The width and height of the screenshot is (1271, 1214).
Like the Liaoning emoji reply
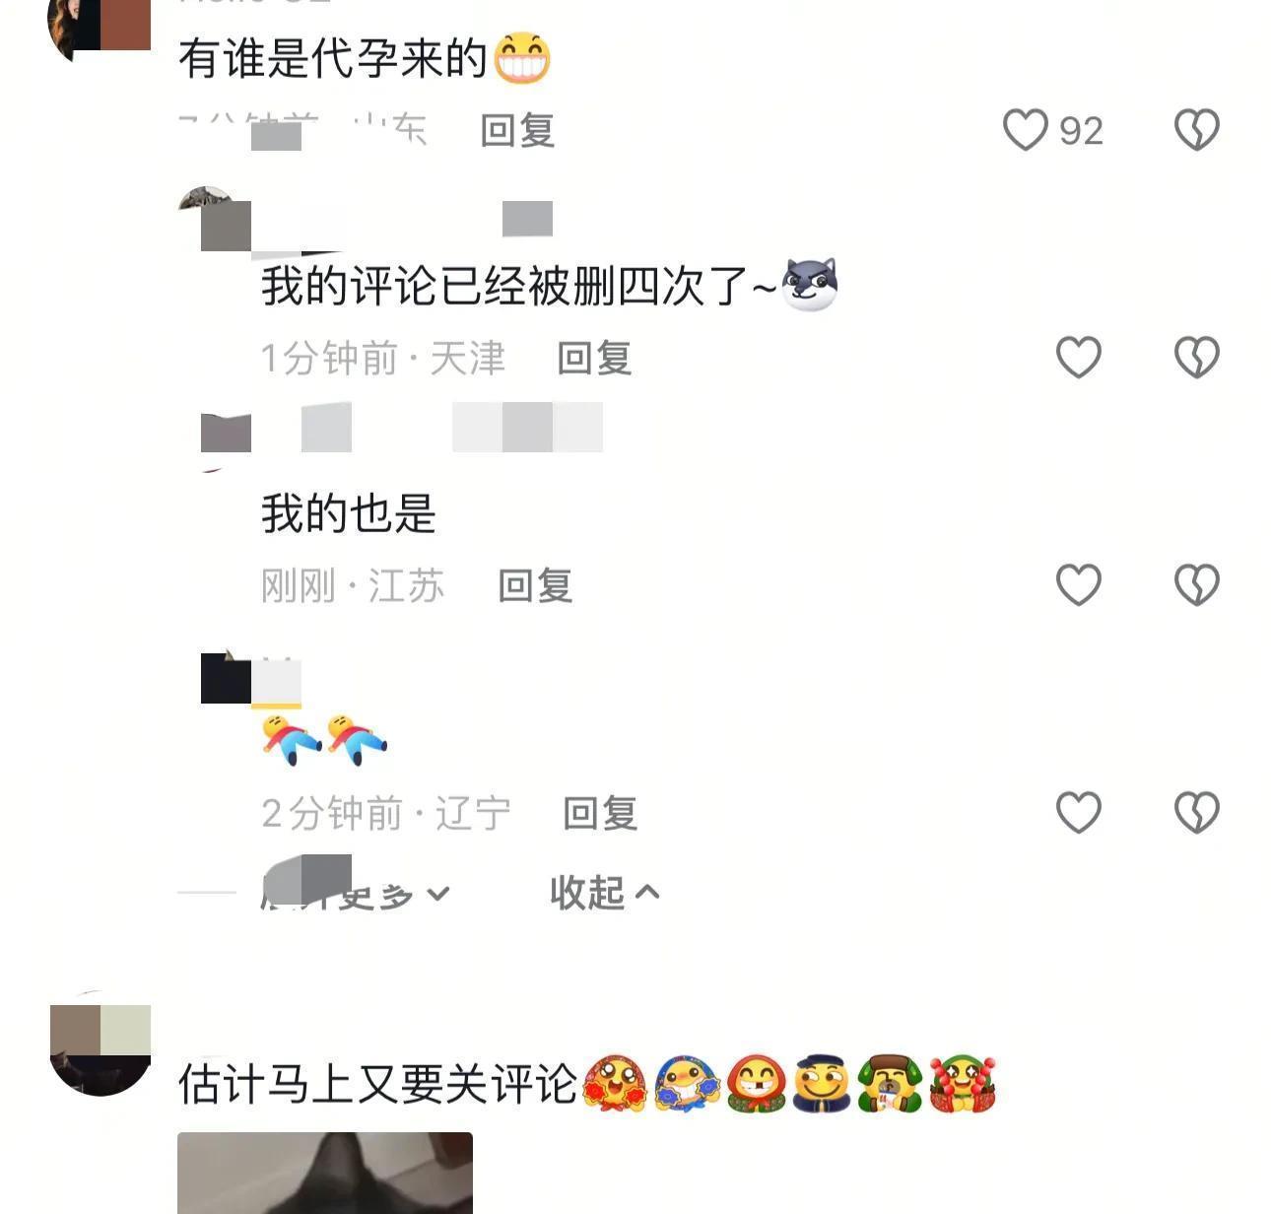coord(1079,813)
